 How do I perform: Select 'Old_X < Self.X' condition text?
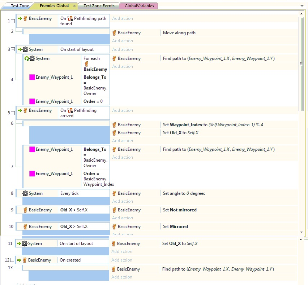(74, 210)
